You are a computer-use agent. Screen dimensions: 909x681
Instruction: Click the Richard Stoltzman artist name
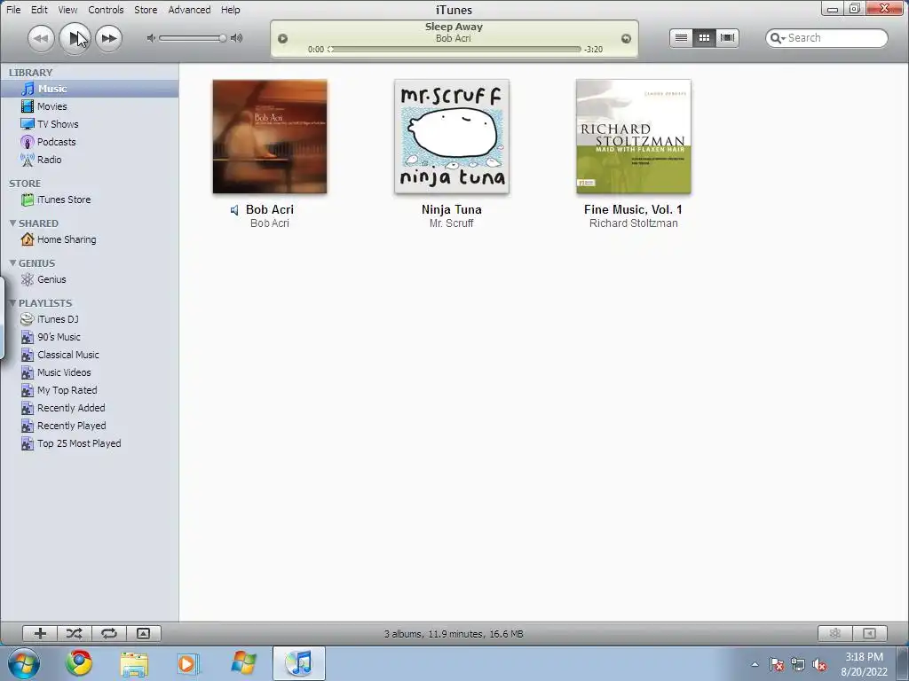(634, 223)
